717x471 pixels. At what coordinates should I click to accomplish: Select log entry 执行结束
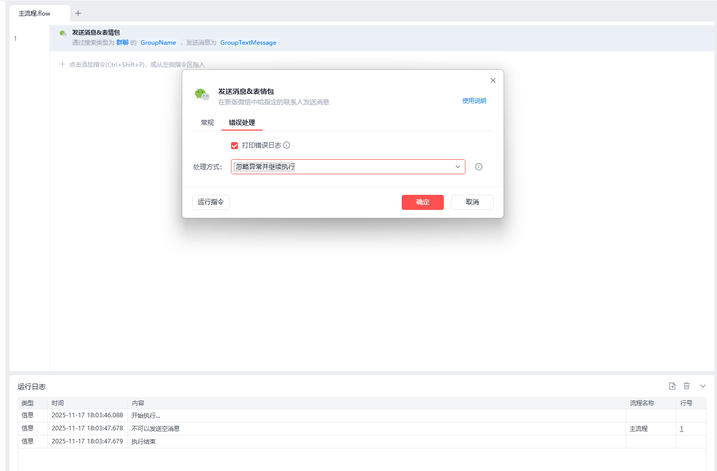(144, 442)
